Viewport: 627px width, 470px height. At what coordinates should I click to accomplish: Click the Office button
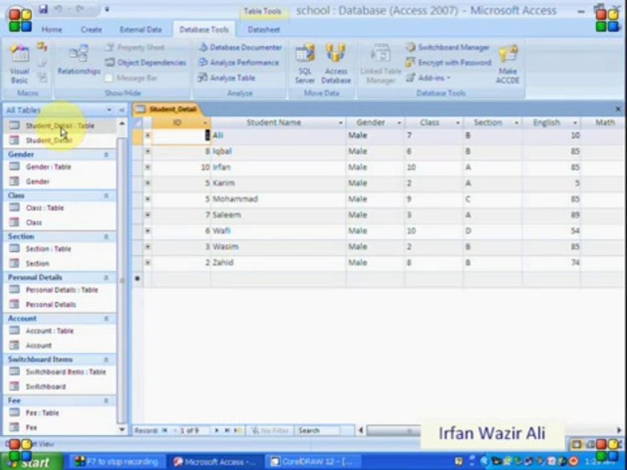tap(20, 19)
